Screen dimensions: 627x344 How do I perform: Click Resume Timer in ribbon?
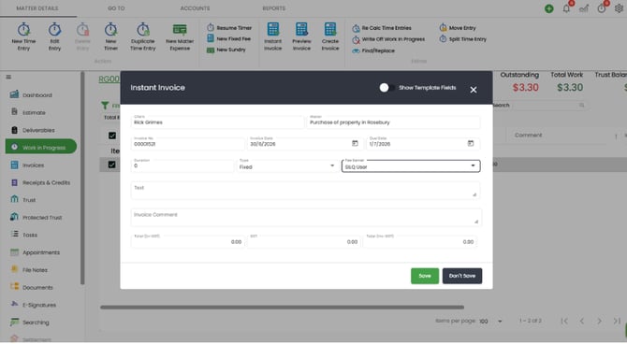(x=229, y=27)
